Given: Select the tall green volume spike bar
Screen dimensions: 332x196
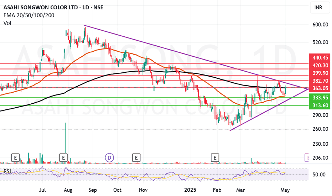Looking at the screenshot, I should pyautogui.click(x=66, y=138).
